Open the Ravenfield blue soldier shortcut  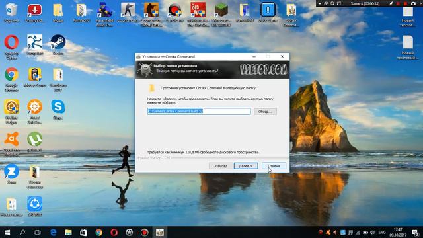104,15
